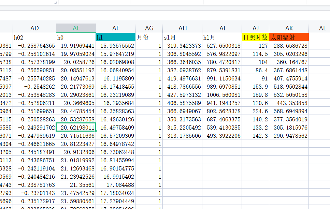Select the cell with value 153.9
This screenshot has width=330, height=209.
click(256, 87)
